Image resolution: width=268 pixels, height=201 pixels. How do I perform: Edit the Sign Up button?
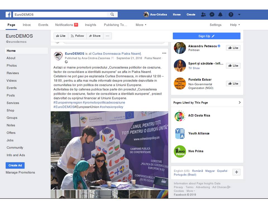(x=207, y=36)
